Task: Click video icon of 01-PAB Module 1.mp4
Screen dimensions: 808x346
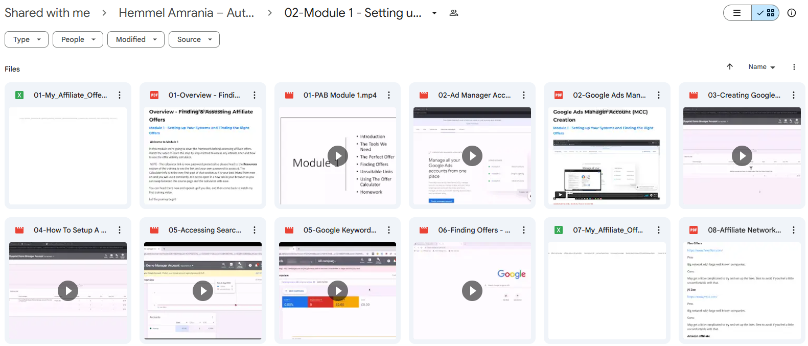Action: tap(289, 95)
